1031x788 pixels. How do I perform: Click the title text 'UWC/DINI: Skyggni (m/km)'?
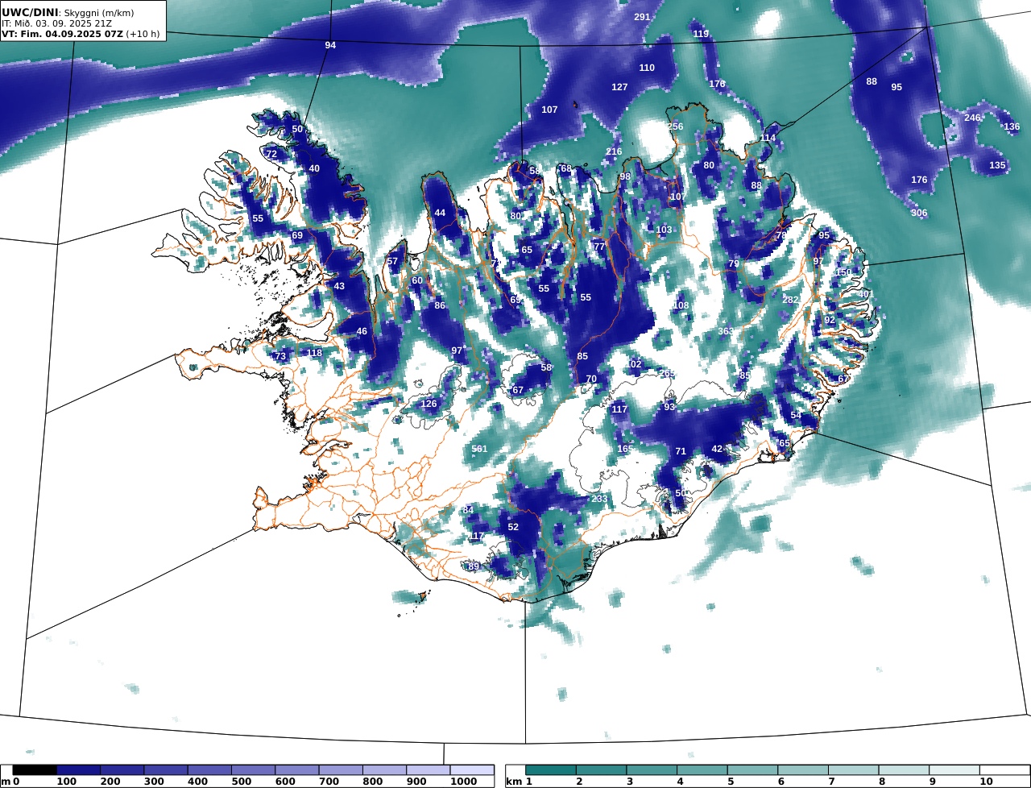point(68,13)
